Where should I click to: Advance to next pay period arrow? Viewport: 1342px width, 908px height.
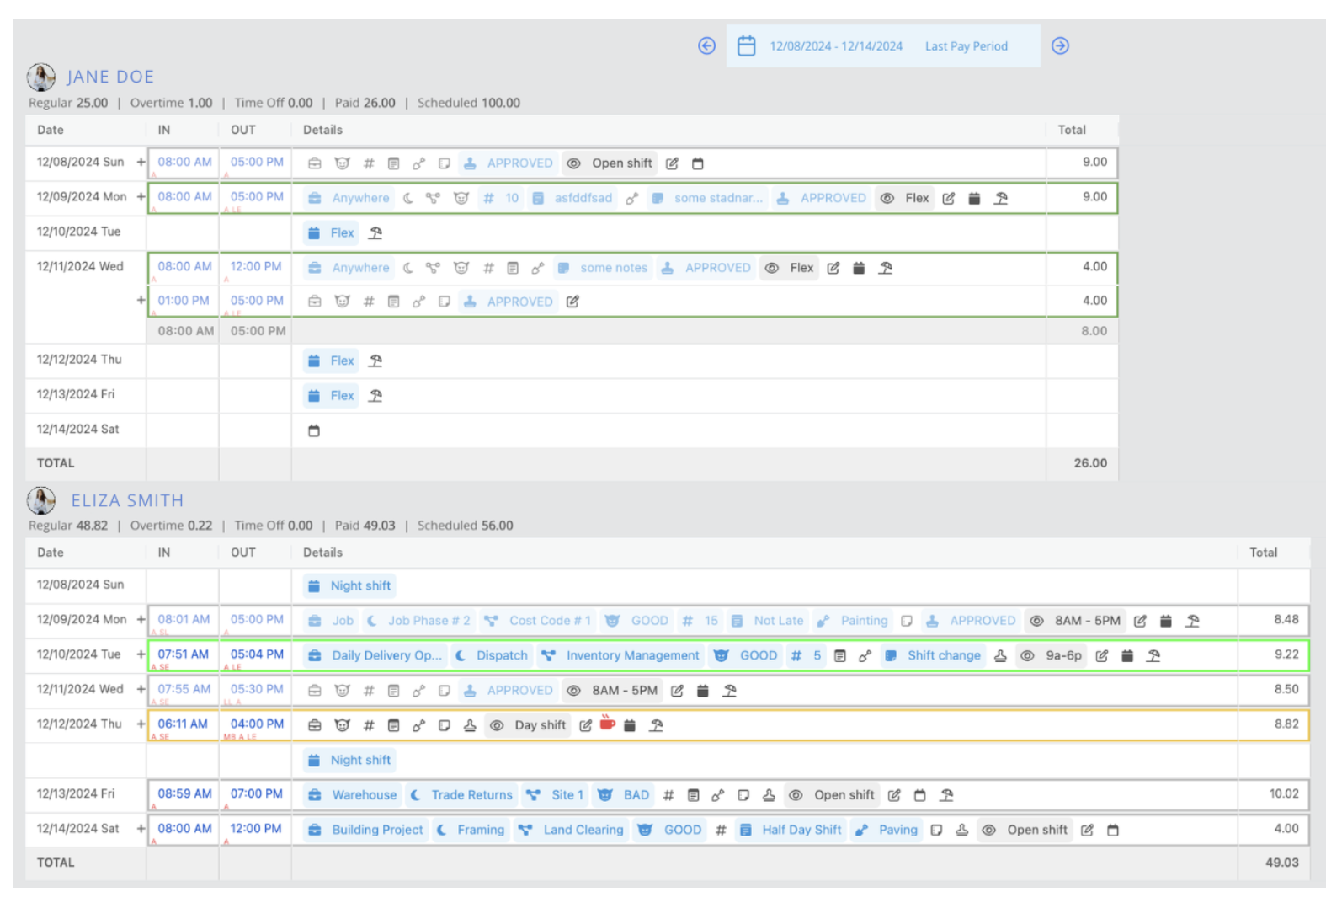(1060, 46)
